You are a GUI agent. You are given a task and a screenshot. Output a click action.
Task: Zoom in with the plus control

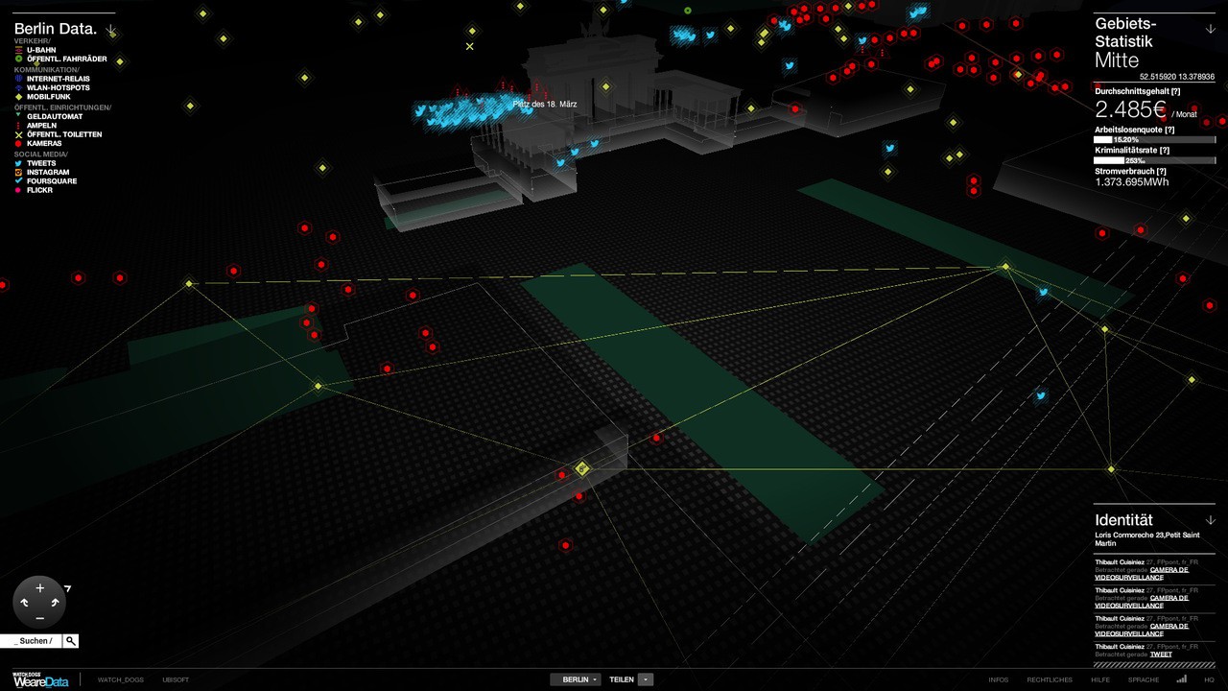point(39,587)
